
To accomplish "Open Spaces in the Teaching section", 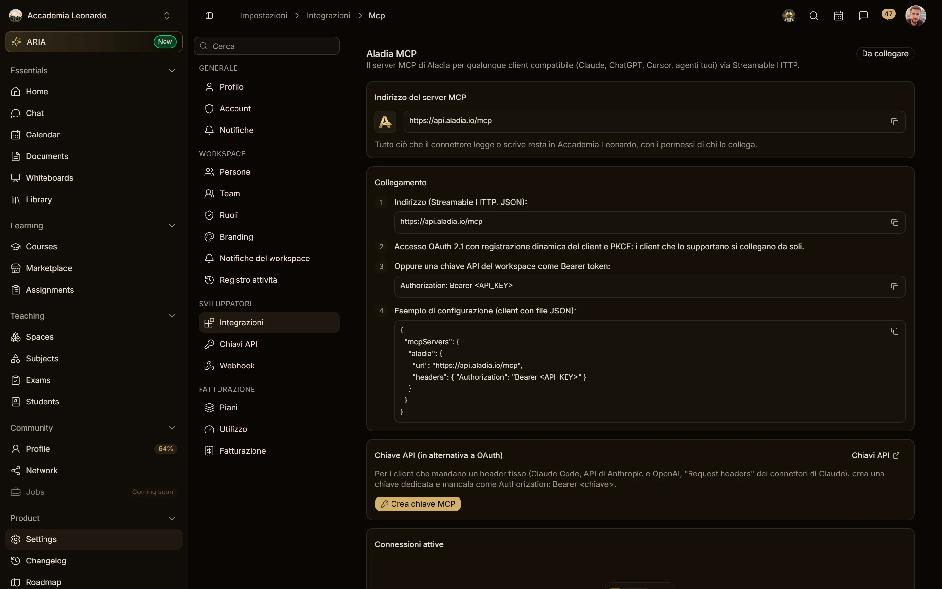I will [94, 337].
